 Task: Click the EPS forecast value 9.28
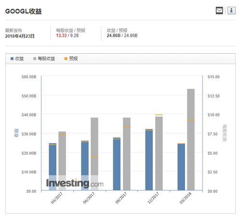(74, 35)
